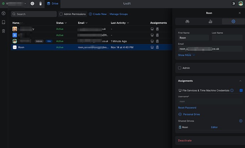Click the Search users input field

pyautogui.click(x=34, y=14)
